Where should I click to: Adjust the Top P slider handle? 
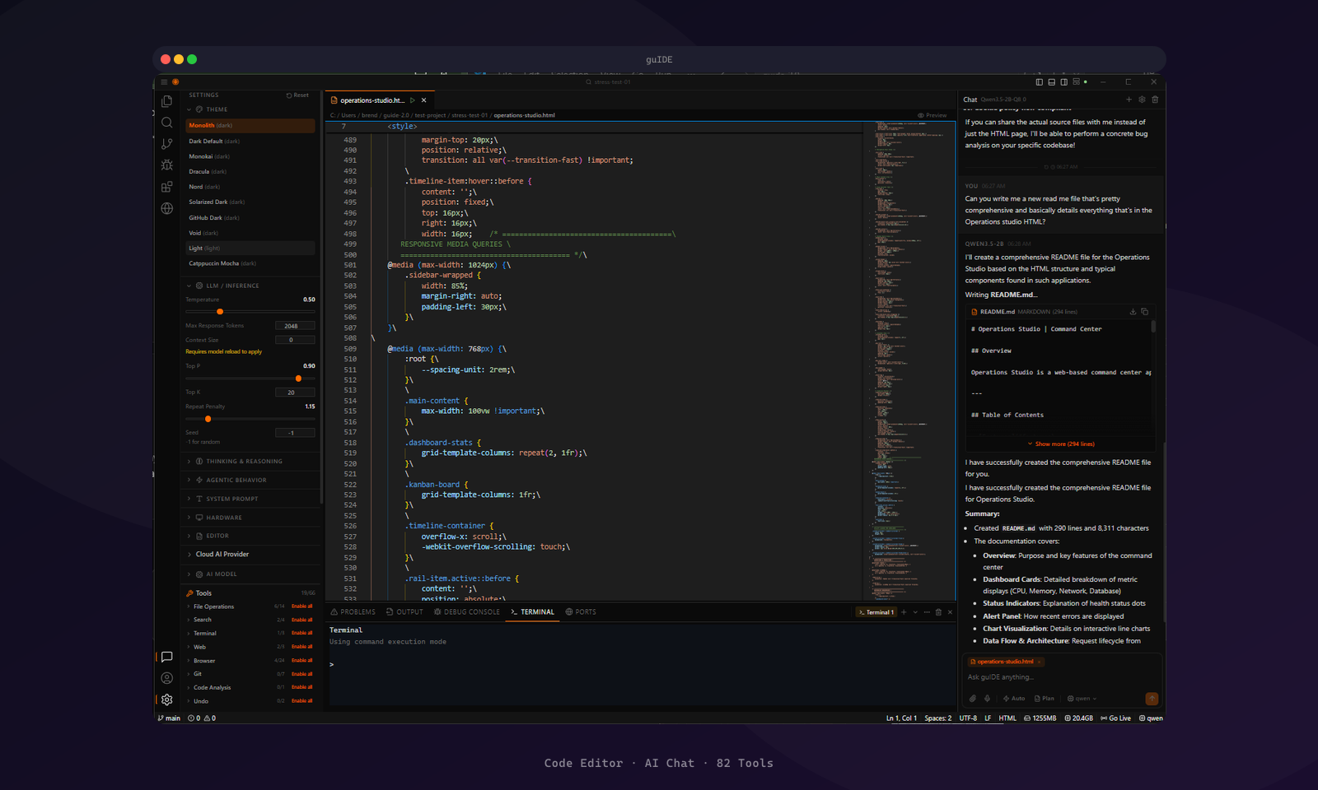pos(298,379)
